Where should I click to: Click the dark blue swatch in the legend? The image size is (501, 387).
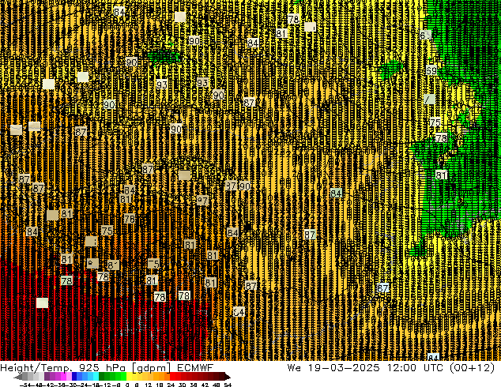pos(74,376)
